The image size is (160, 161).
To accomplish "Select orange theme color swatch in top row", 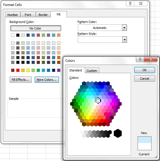I will pyautogui.click(x=59, y=35).
